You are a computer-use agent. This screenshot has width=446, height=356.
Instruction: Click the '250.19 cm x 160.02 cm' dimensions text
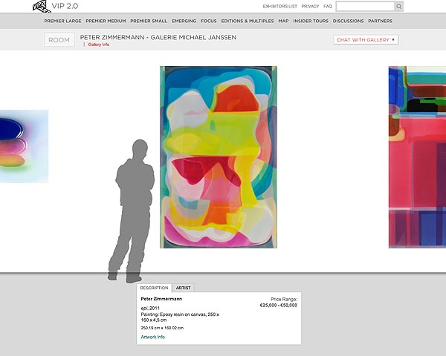(162, 328)
